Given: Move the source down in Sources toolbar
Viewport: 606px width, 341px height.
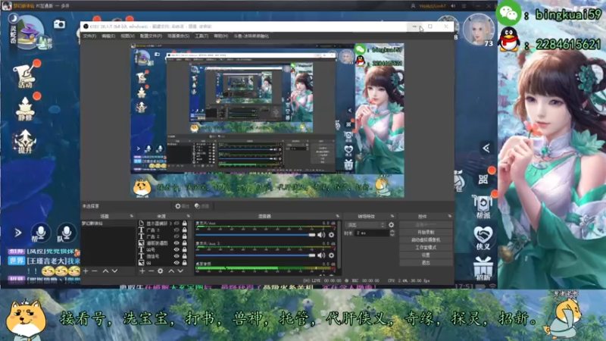Looking at the screenshot, I should click(180, 271).
